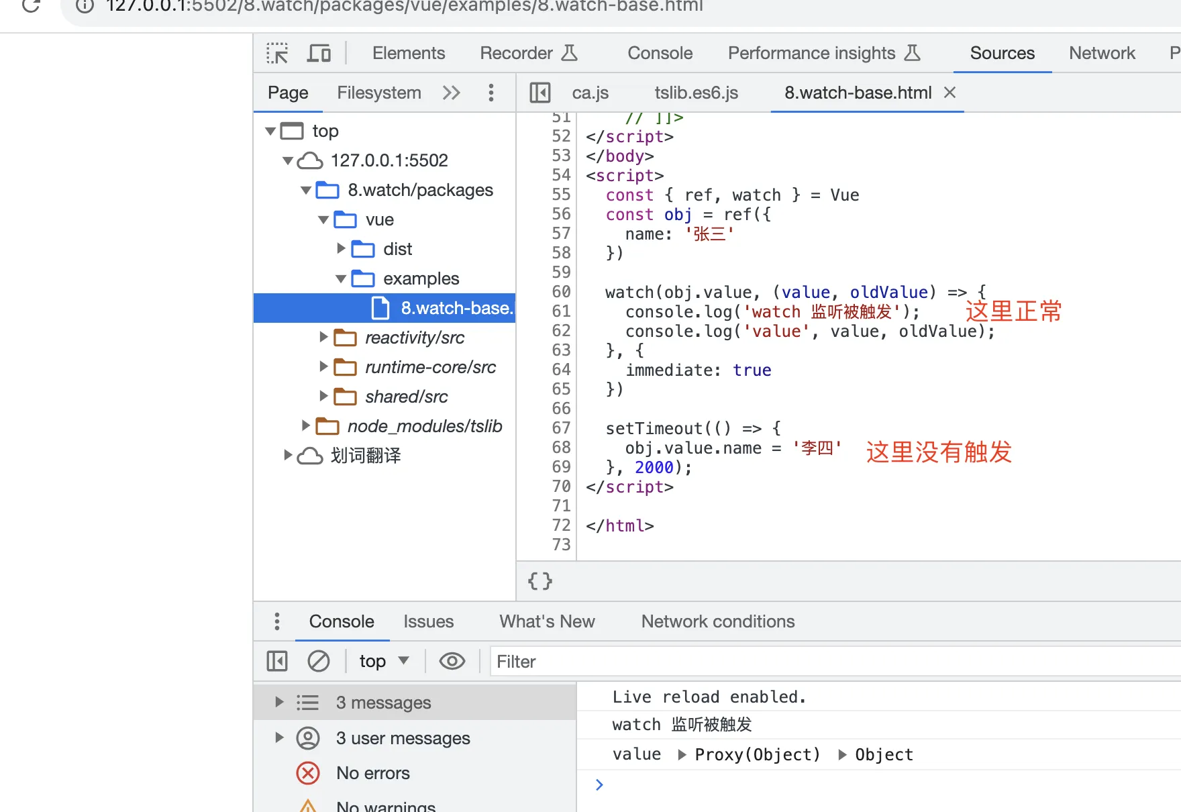Collapse the vue folder

pyautogui.click(x=323, y=219)
